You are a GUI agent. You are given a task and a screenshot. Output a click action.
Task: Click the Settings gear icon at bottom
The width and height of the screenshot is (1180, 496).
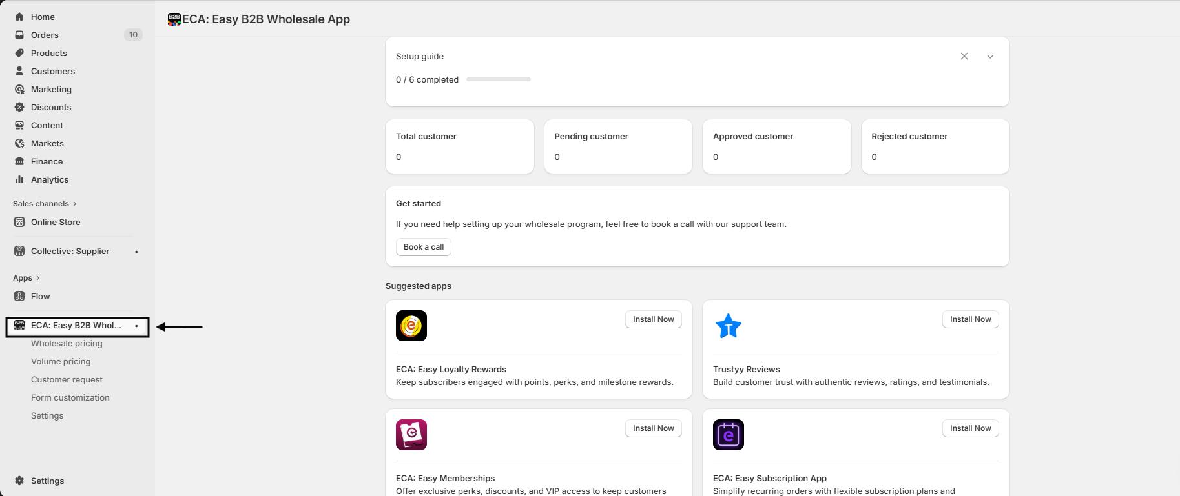(x=19, y=481)
